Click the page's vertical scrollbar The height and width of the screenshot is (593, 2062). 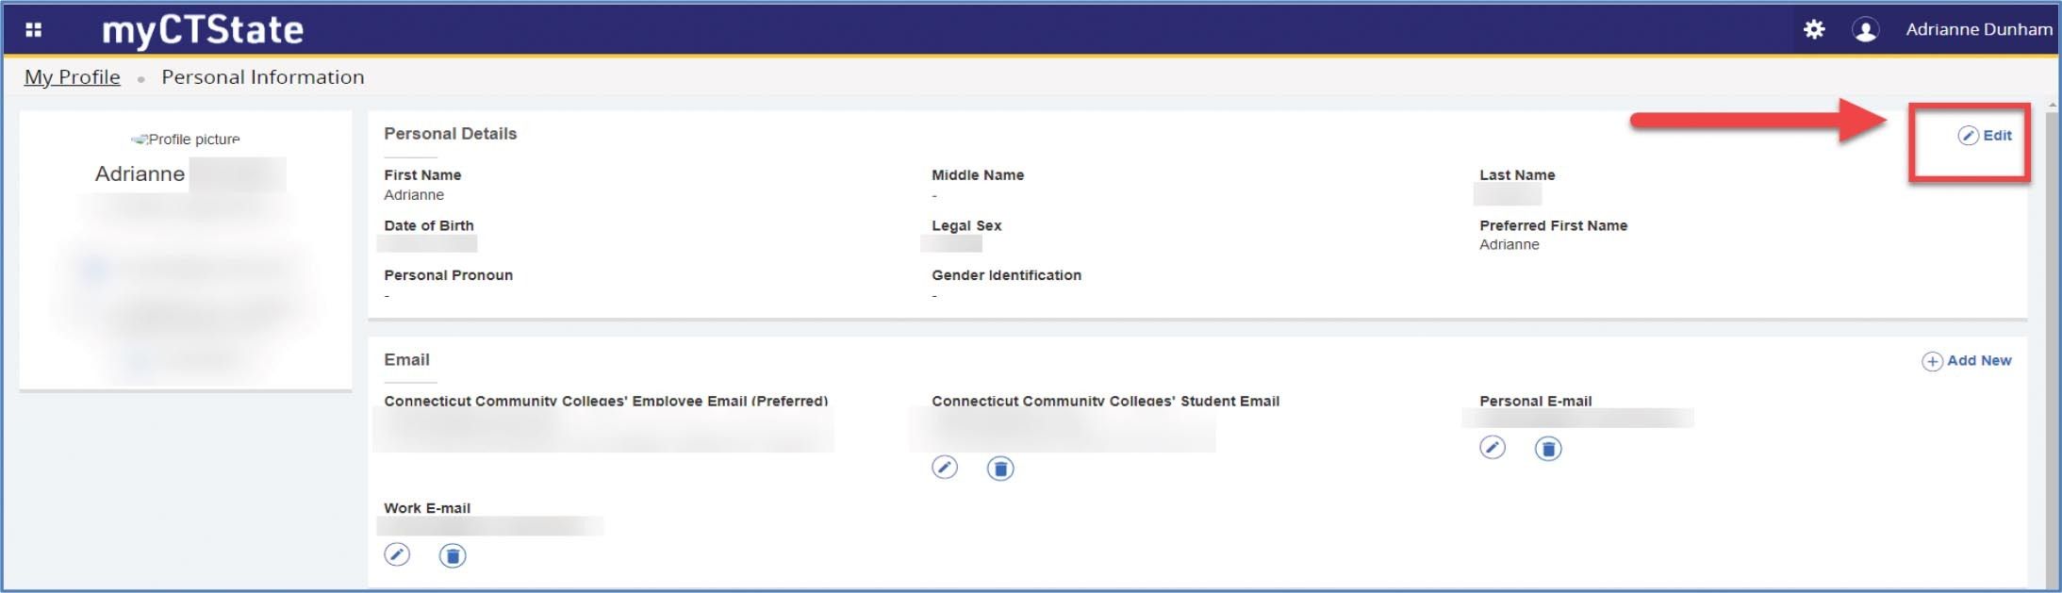pyautogui.click(x=2052, y=339)
